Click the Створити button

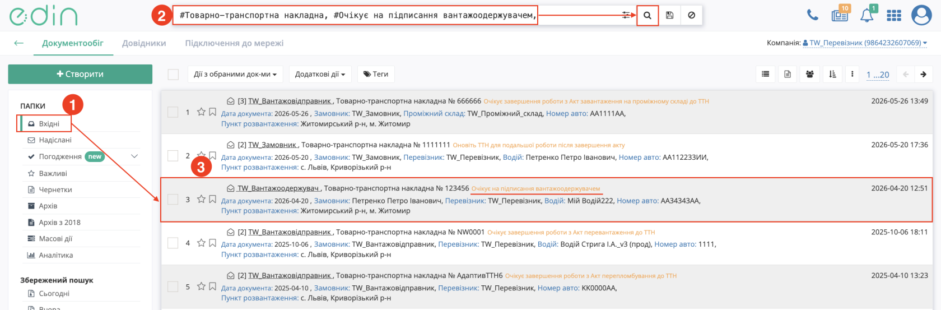pyautogui.click(x=80, y=74)
